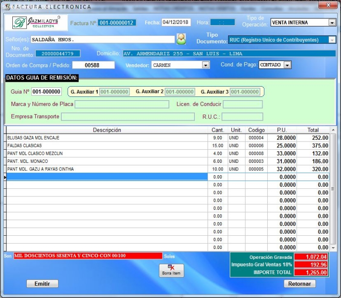Viewport: 341px width, 298px height.
Task: Click the scroll up arrow of items grid
Action: click(x=333, y=130)
